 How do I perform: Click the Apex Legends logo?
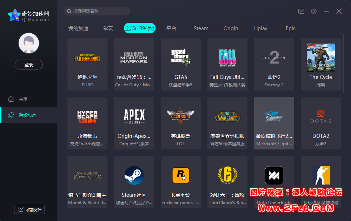click(134, 116)
